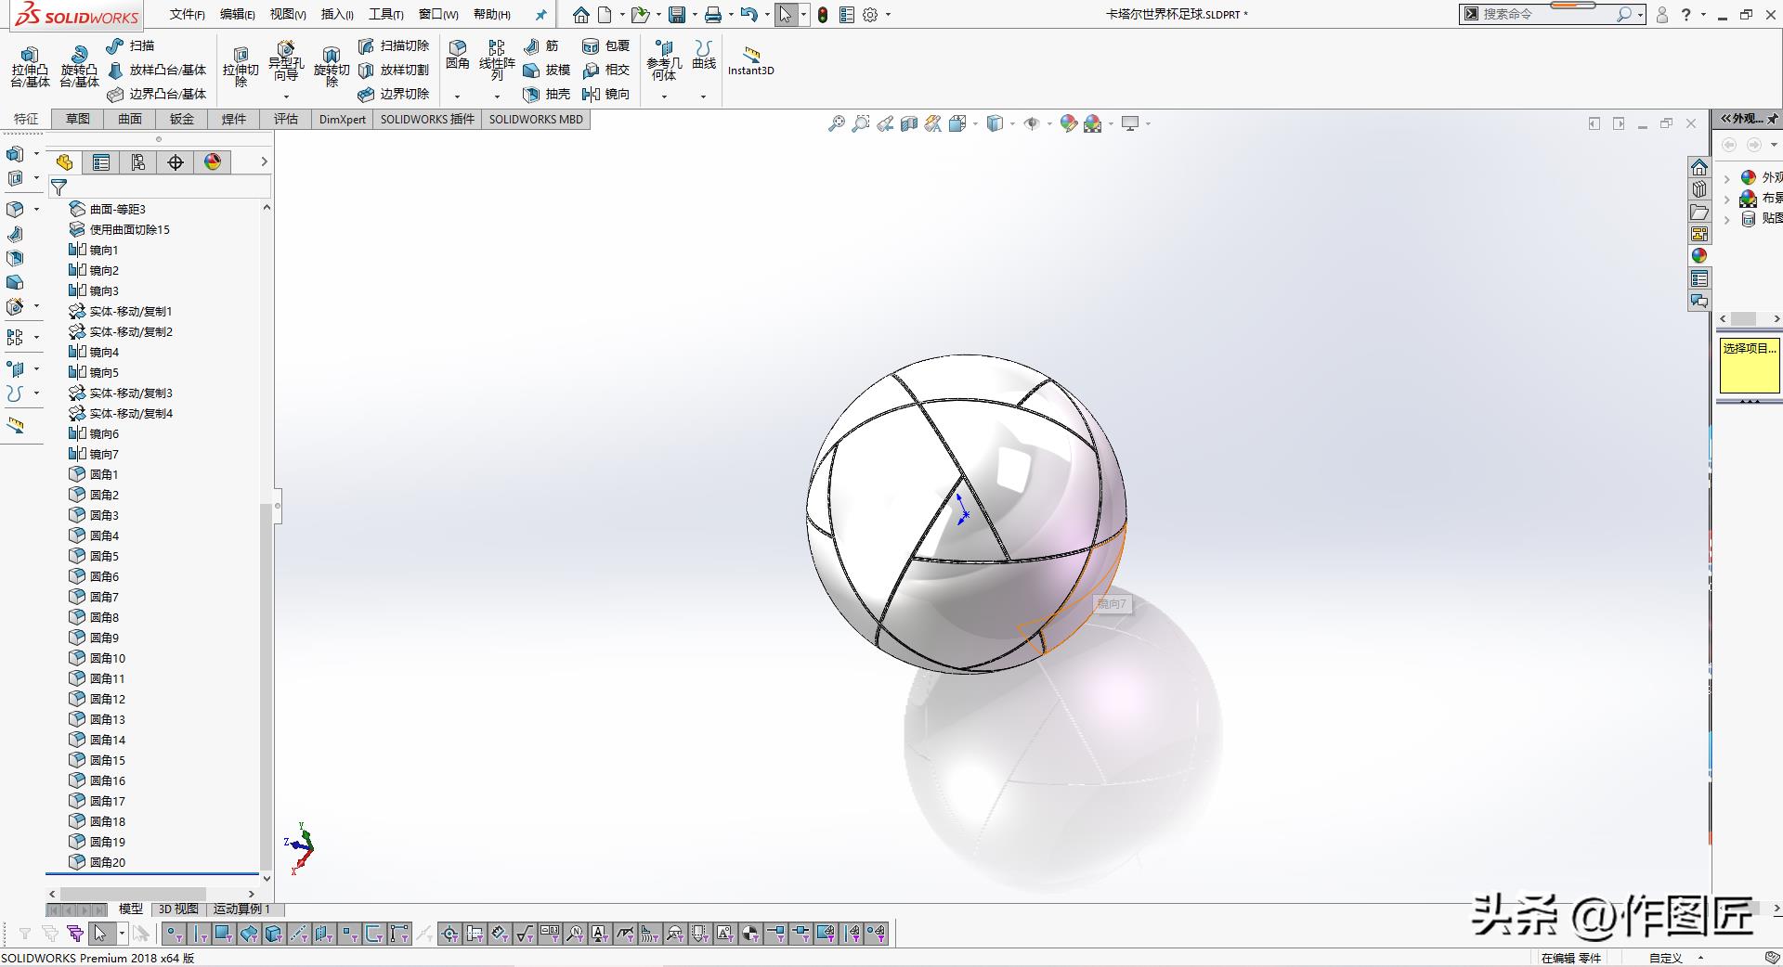
Task: Click the edit appearance color ball icon
Action: click(x=1069, y=123)
